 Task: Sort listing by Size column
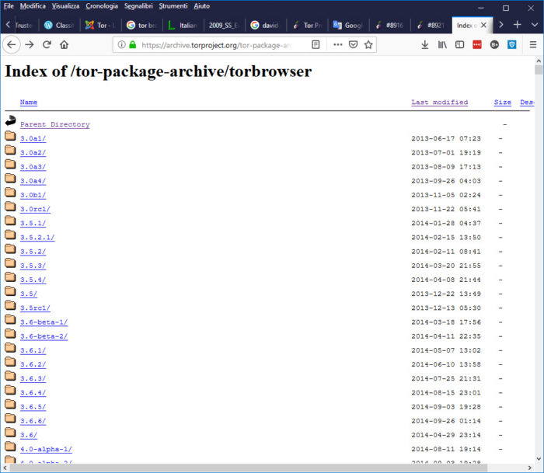click(502, 103)
